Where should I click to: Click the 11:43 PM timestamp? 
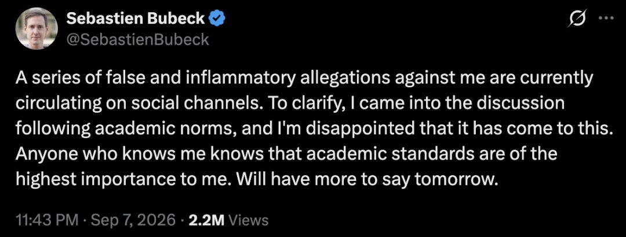47,220
